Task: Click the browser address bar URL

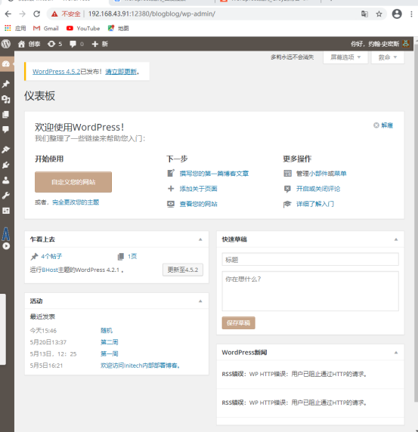Action: pyautogui.click(x=152, y=14)
